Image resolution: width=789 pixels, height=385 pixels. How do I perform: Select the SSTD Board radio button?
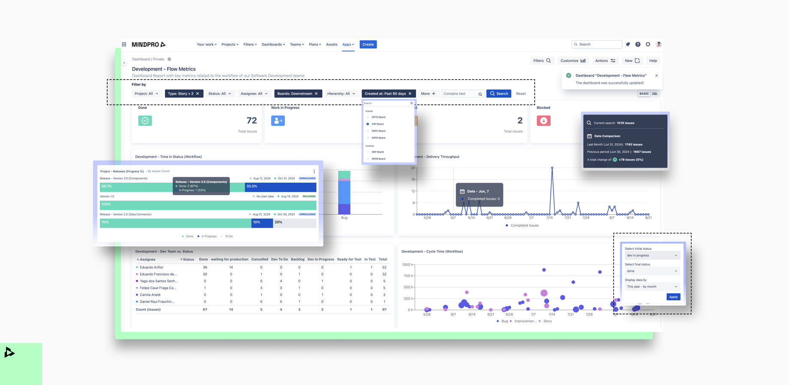(x=369, y=117)
